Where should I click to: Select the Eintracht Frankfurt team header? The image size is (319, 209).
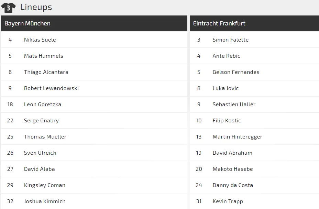[x=219, y=23]
